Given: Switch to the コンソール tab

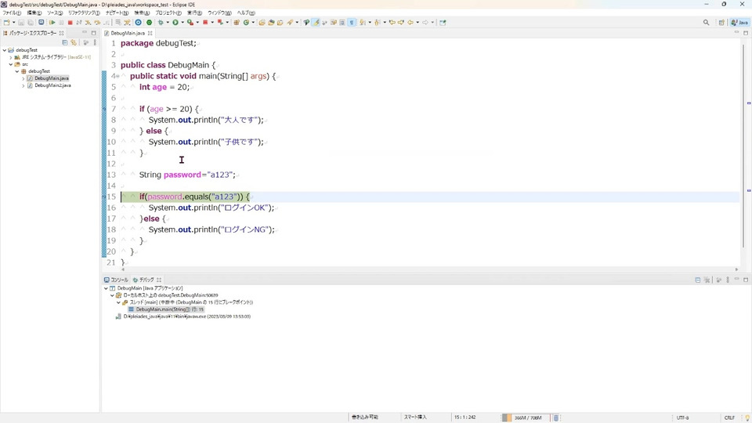Looking at the screenshot, I should coord(118,280).
